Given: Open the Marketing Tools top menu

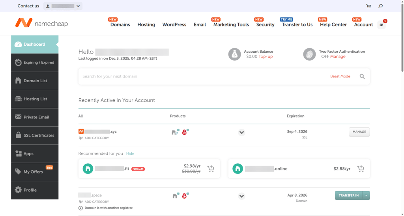Looking at the screenshot, I should coord(231,25).
